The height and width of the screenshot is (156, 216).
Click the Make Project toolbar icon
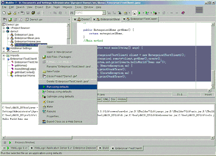click(x=126, y=13)
